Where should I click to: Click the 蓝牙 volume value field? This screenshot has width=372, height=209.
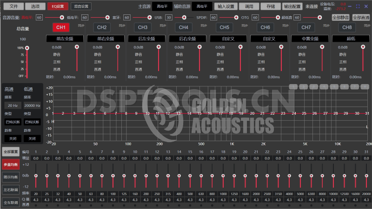click(127, 18)
